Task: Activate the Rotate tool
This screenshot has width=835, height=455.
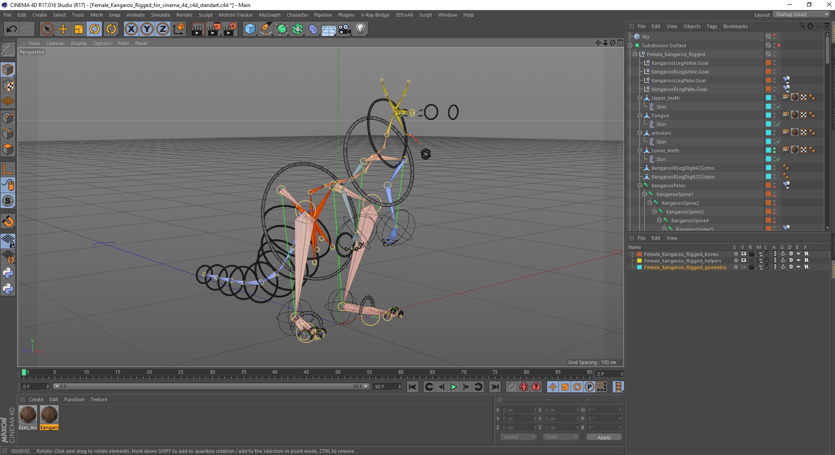Action: click(95, 29)
